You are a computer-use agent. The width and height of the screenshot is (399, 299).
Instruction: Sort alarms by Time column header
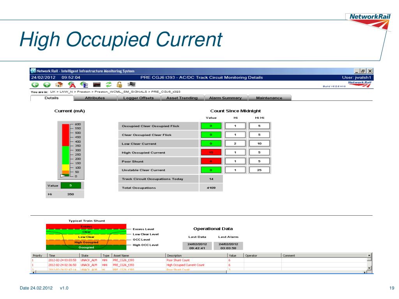[64, 255]
